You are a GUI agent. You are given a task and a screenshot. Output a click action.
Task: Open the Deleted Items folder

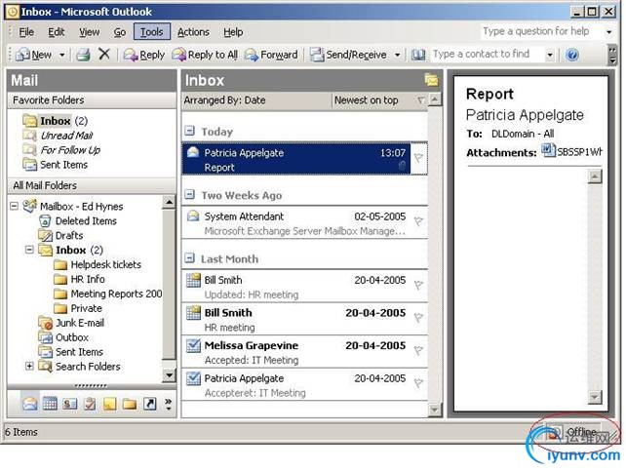tap(86, 220)
